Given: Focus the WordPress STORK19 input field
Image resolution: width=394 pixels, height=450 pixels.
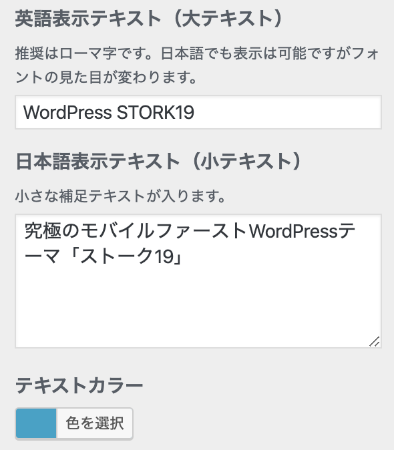Looking at the screenshot, I should pyautogui.click(x=198, y=112).
